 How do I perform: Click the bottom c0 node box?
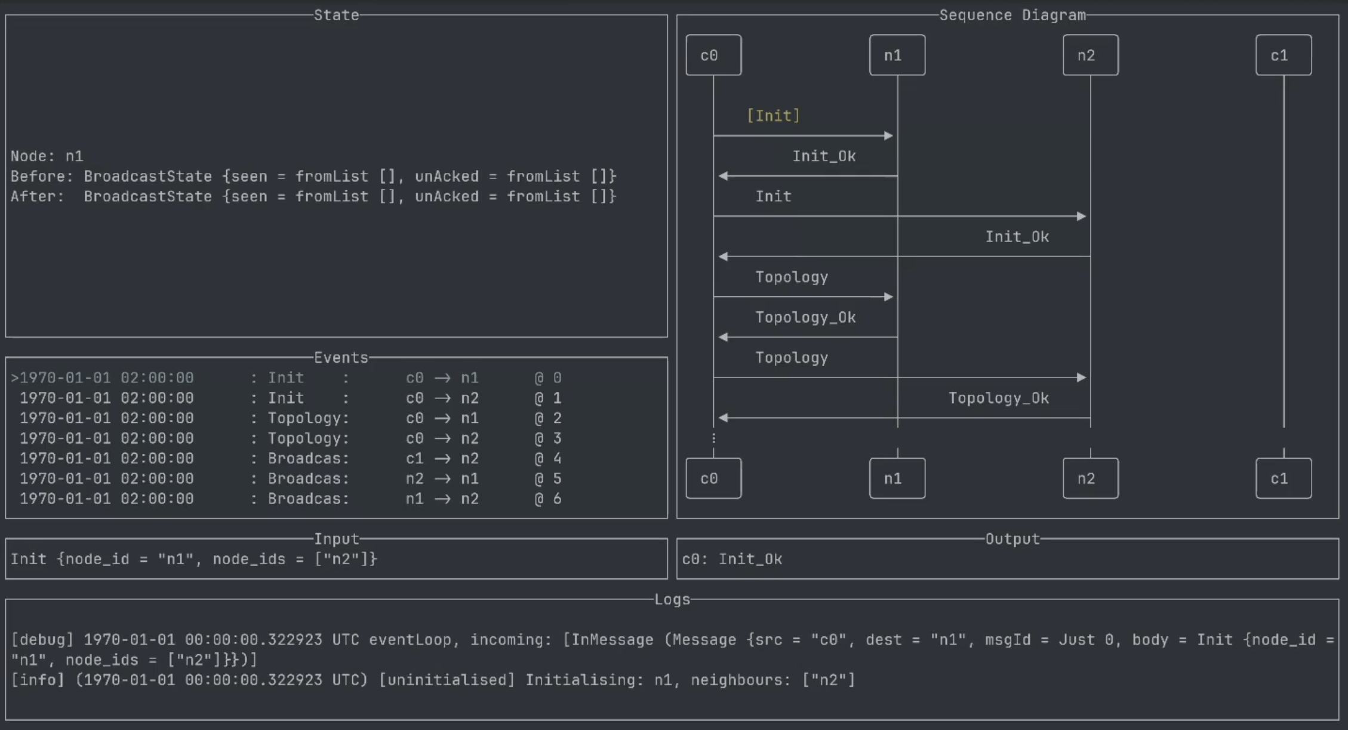(713, 478)
